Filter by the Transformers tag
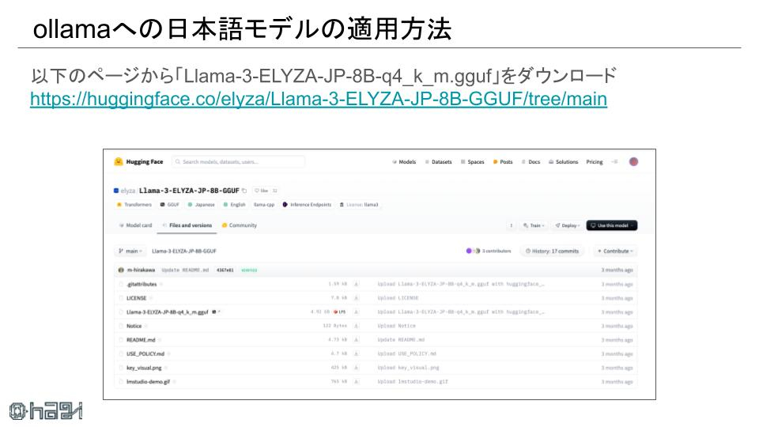The height and width of the screenshot is (427, 759). coord(134,205)
